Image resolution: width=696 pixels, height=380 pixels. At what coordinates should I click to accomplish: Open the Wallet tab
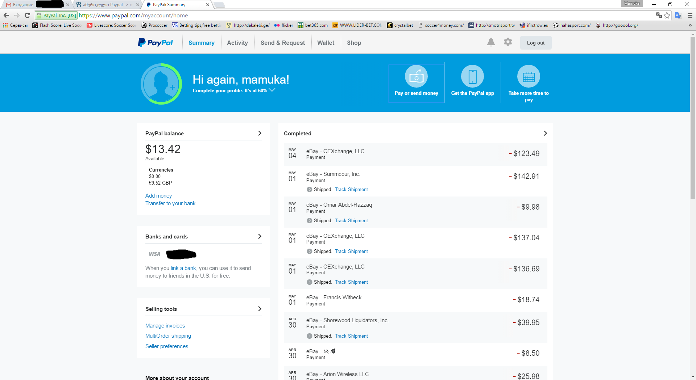pos(326,43)
